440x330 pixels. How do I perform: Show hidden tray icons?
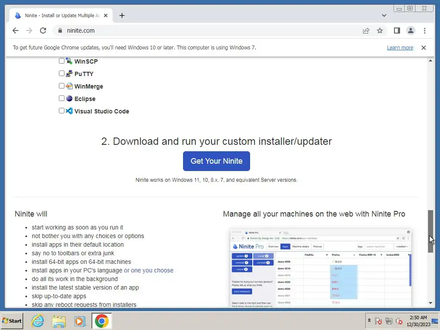pyautogui.click(x=369, y=321)
